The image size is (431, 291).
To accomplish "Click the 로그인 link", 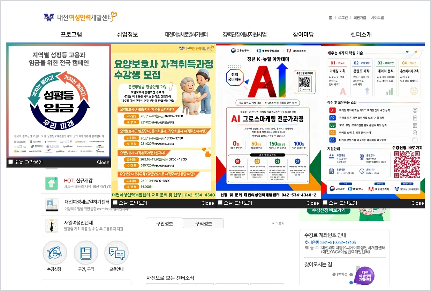I will (x=343, y=17).
